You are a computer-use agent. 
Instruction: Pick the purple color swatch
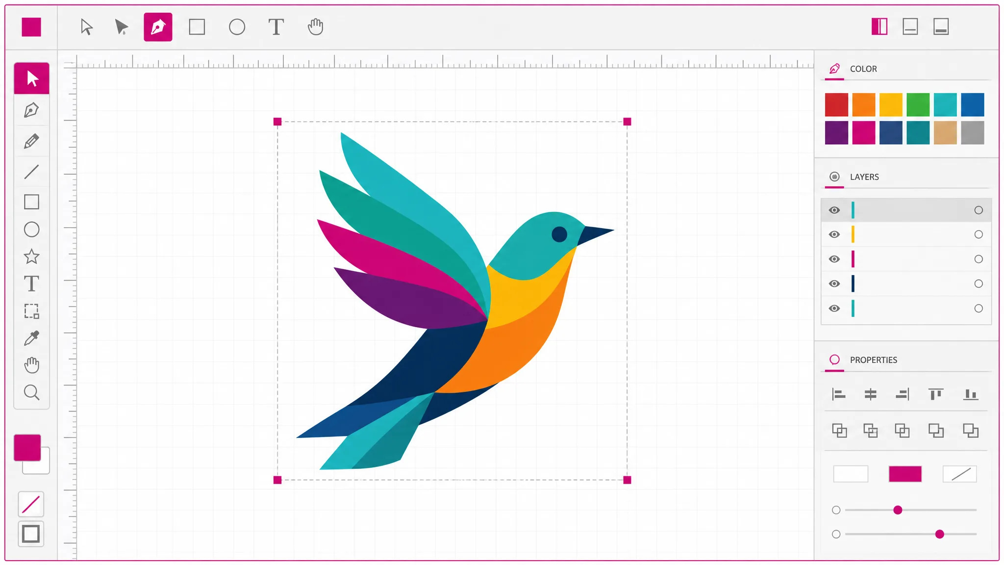836,132
